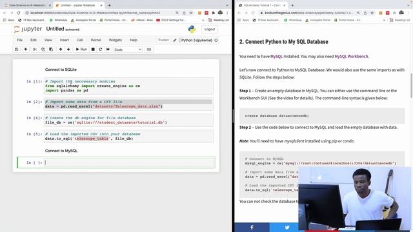Viewport: 413px width, 232px height.
Task: Close the Untitled Jupyter Notebook tab
Action: [101, 5]
